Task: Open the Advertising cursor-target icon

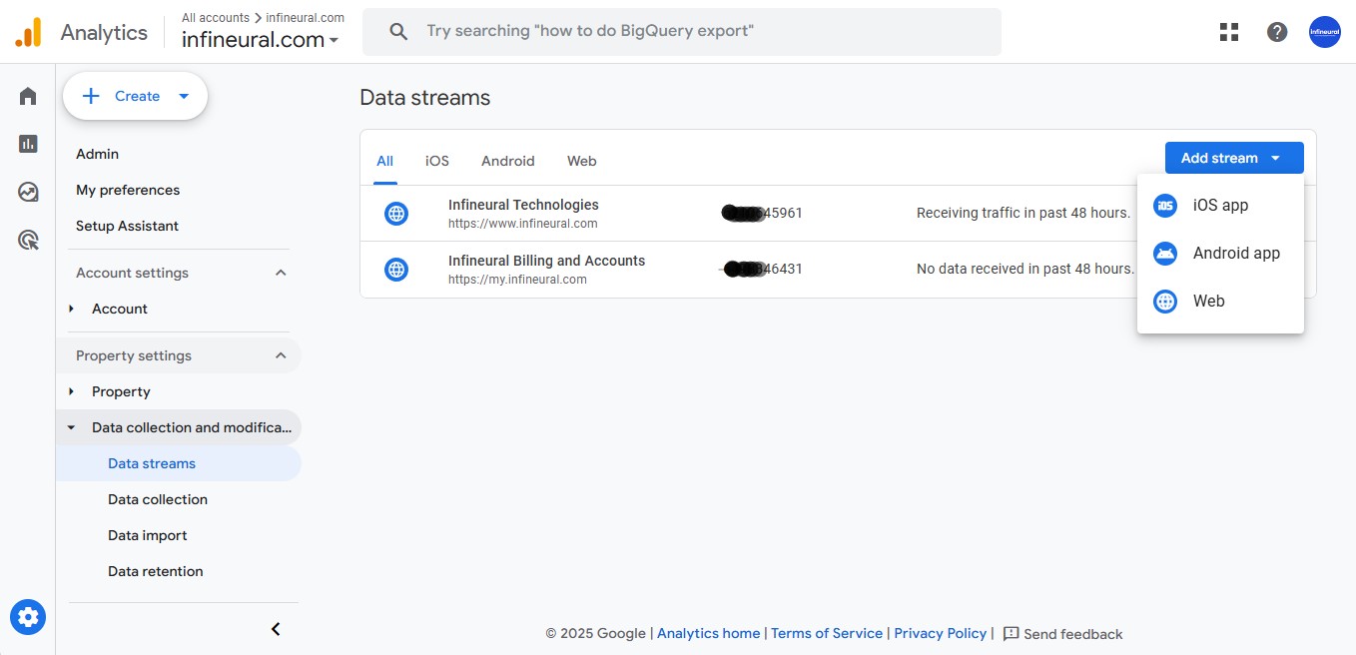Action: tap(28, 240)
